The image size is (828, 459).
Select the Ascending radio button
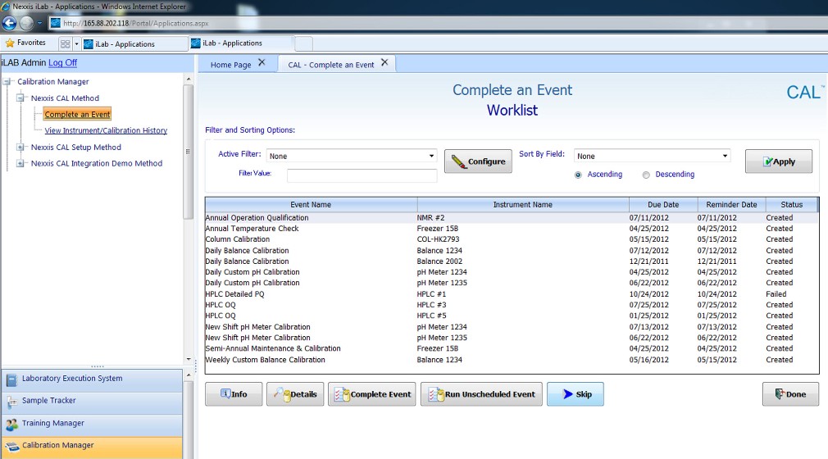(x=578, y=175)
